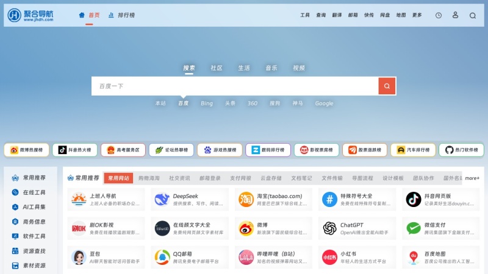This screenshot has height=274, width=488.
Task: Open the 快传 menu item
Action: click(369, 15)
